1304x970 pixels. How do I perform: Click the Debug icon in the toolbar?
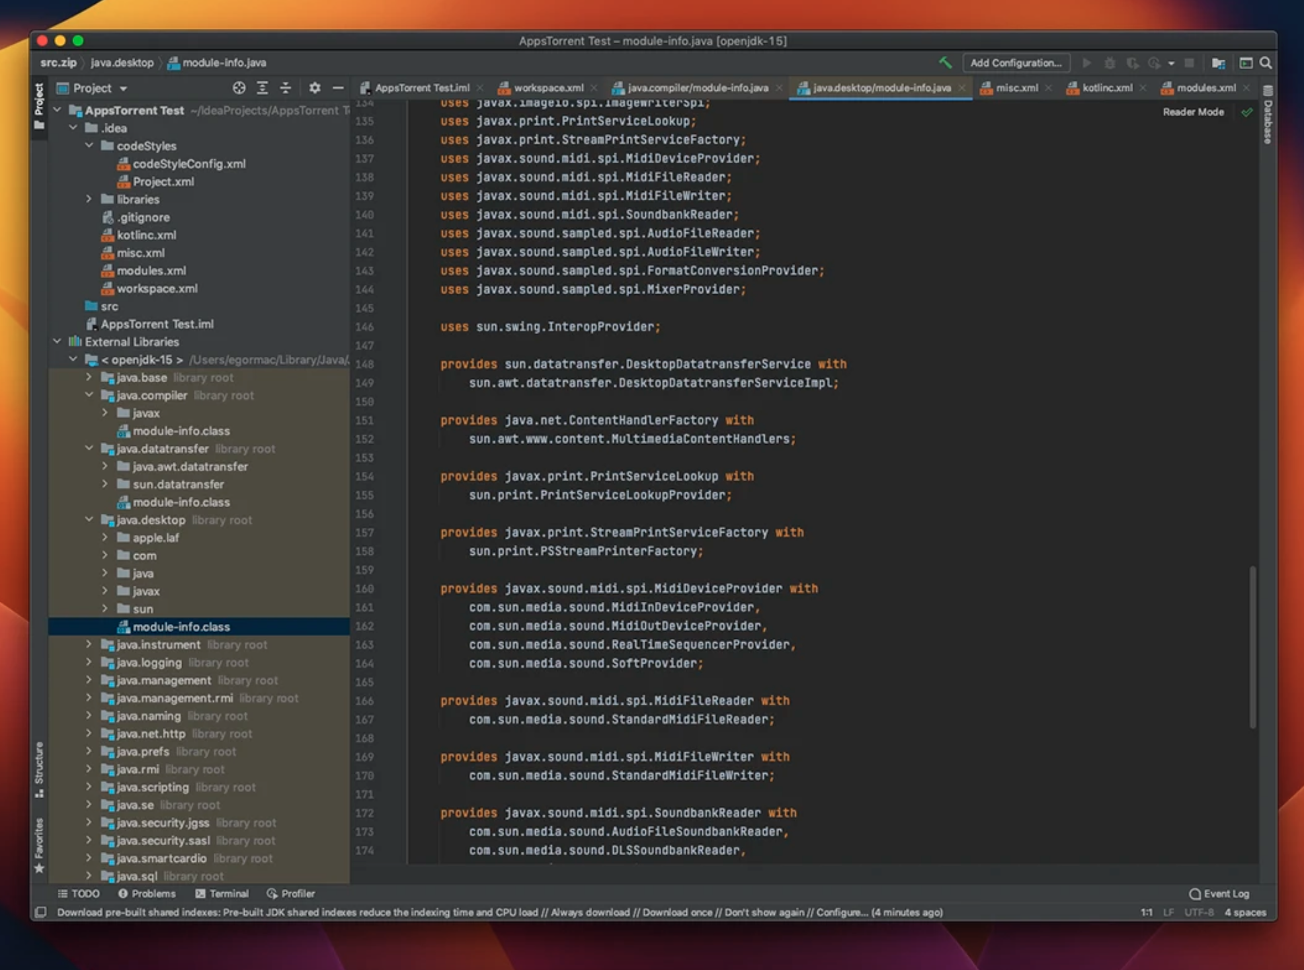pyautogui.click(x=1110, y=62)
